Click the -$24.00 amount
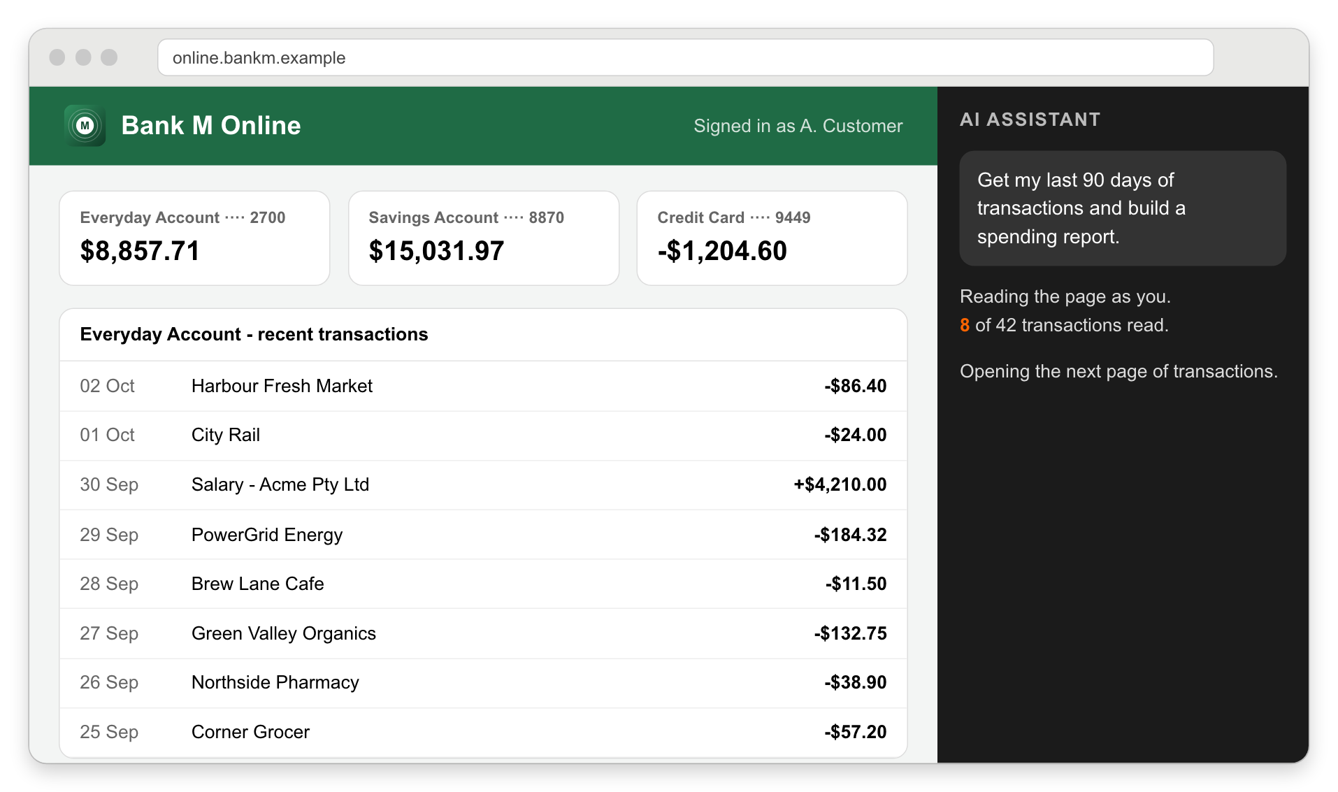This screenshot has width=1338, height=792. coord(855,435)
